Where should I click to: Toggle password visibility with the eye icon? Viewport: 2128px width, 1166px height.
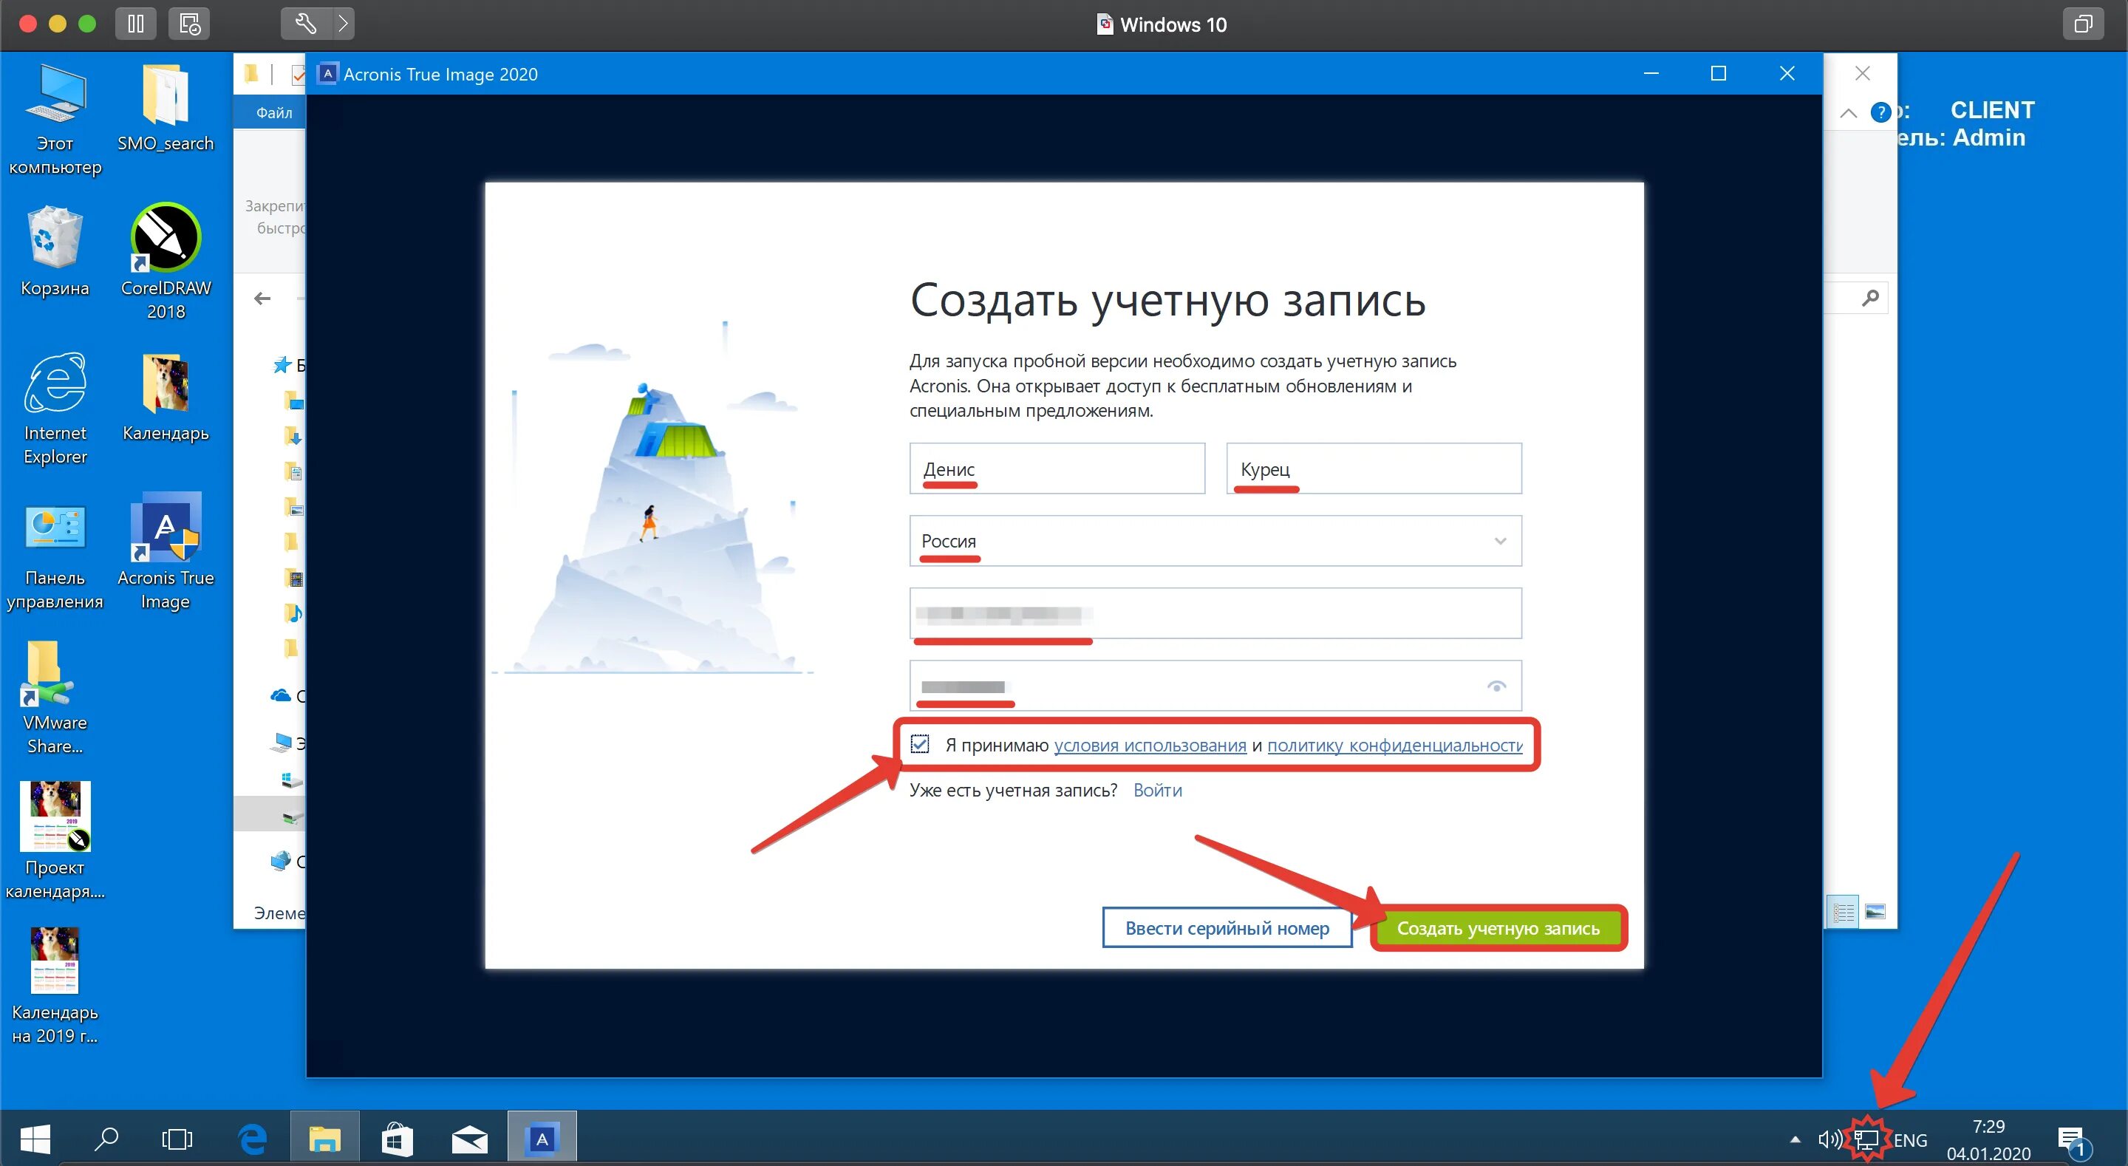point(1497,685)
